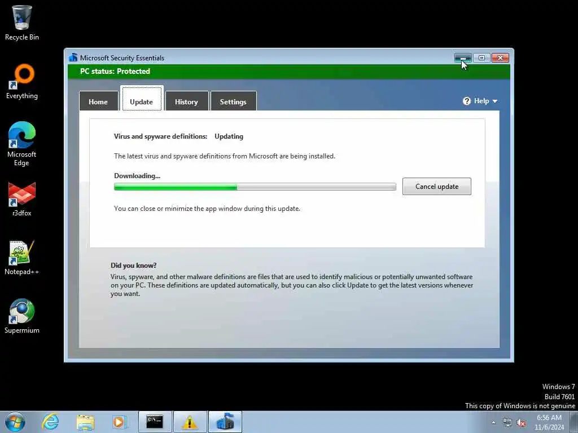Go to the Settings tab

tap(233, 101)
